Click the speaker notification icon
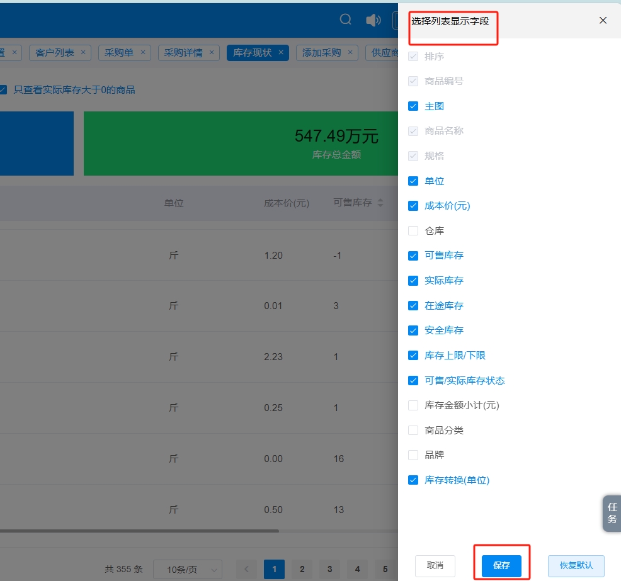621x581 pixels. click(x=373, y=20)
